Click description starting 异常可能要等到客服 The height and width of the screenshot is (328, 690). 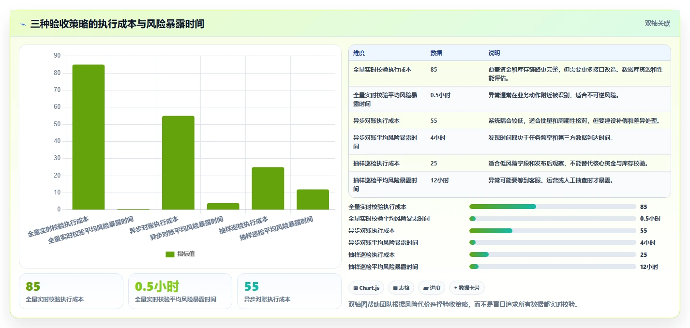coord(551,180)
